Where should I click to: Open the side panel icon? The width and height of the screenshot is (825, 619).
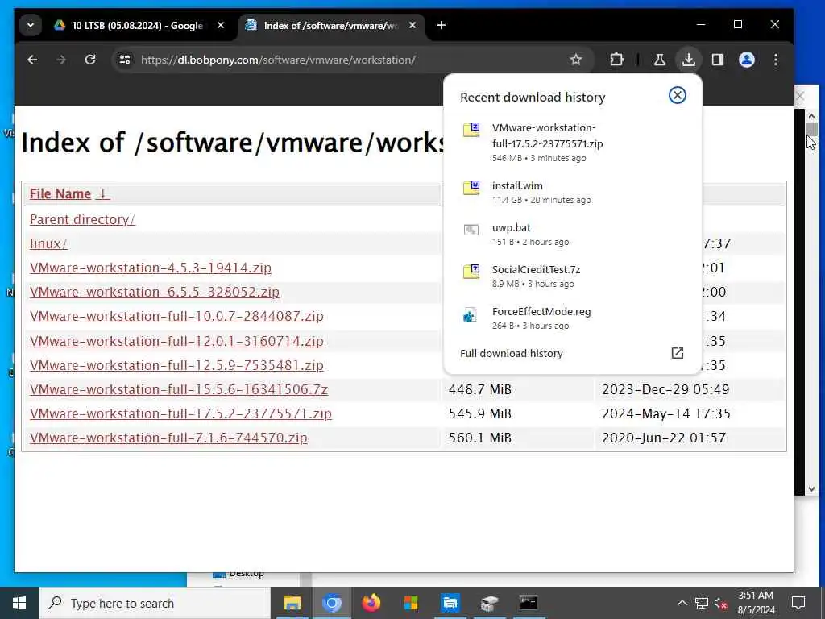coord(718,60)
